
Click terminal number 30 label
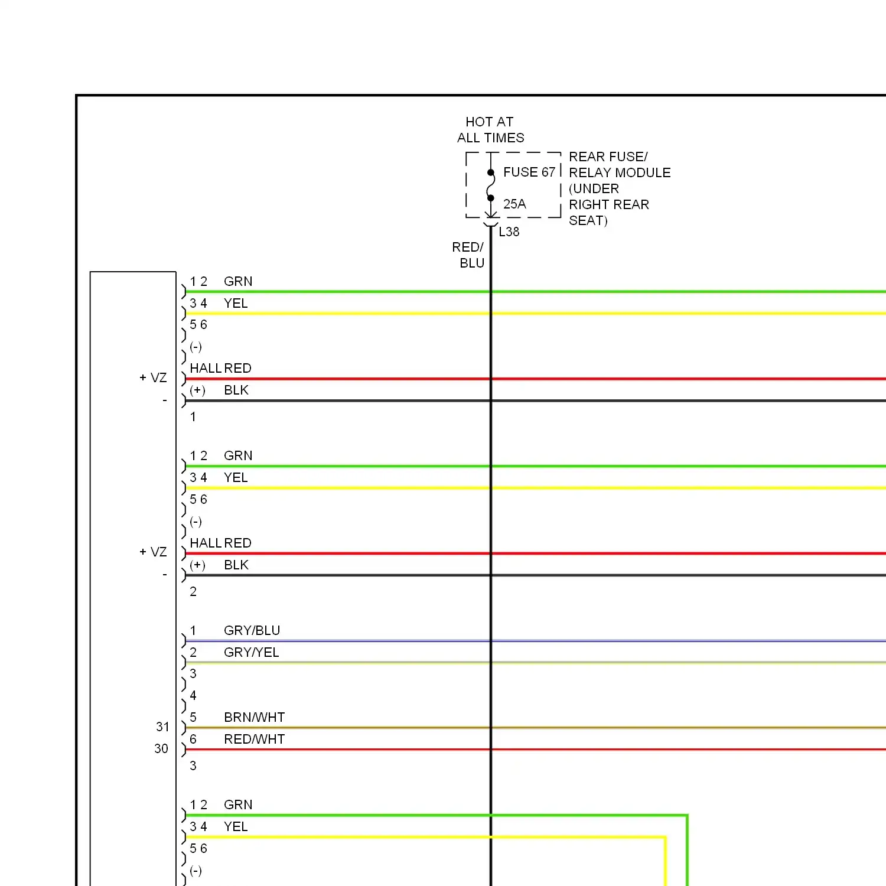(161, 749)
